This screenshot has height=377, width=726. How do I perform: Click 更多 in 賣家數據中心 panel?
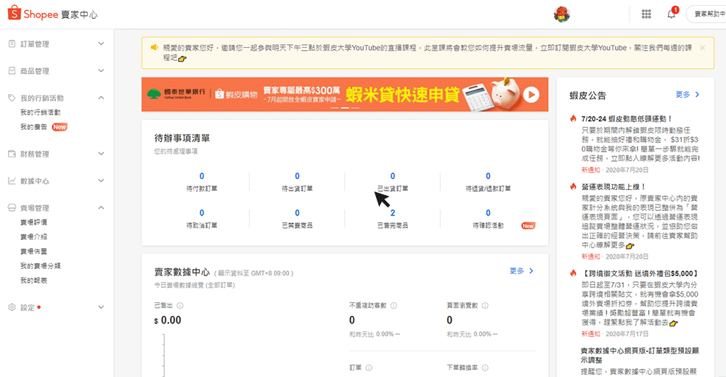point(521,271)
